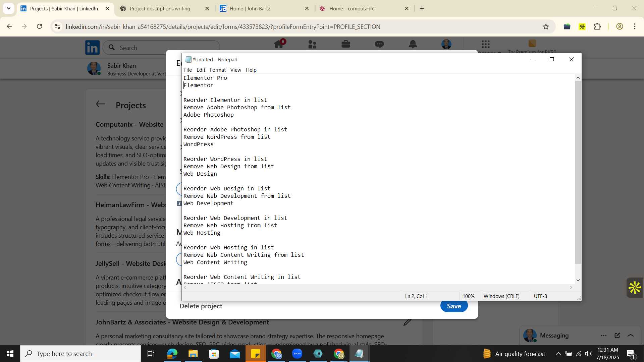Open network WiFi icon in tray

(x=579, y=354)
